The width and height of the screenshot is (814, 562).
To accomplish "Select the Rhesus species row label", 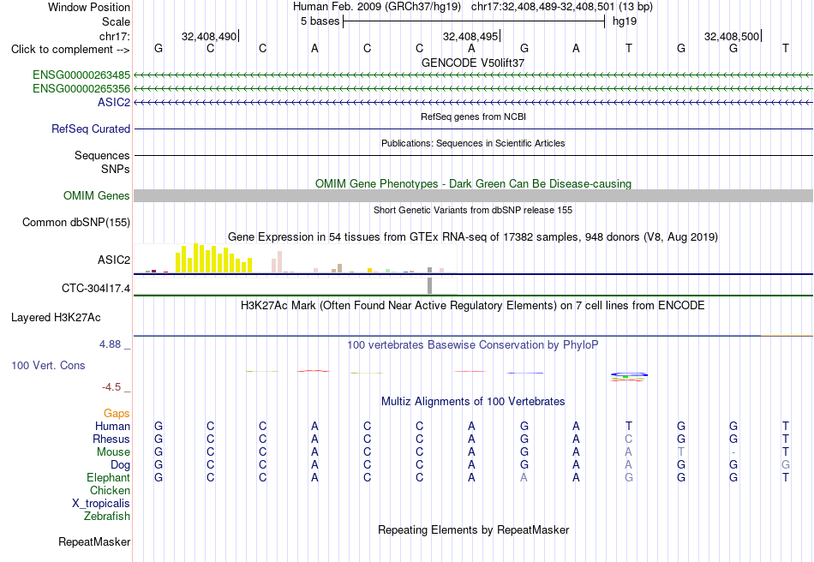I will point(111,439).
